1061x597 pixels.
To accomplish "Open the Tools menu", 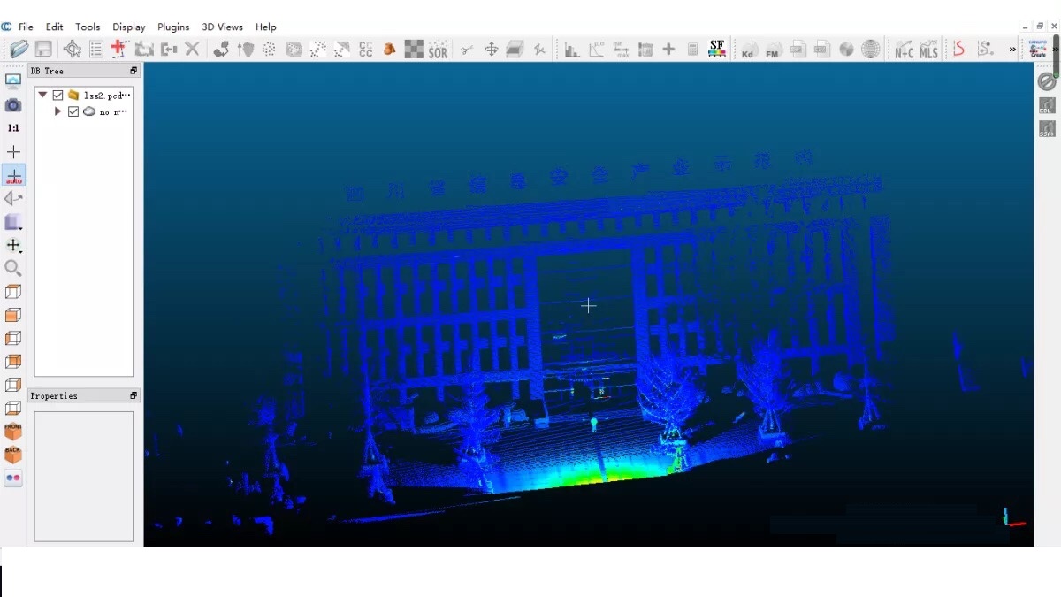I will pyautogui.click(x=88, y=27).
